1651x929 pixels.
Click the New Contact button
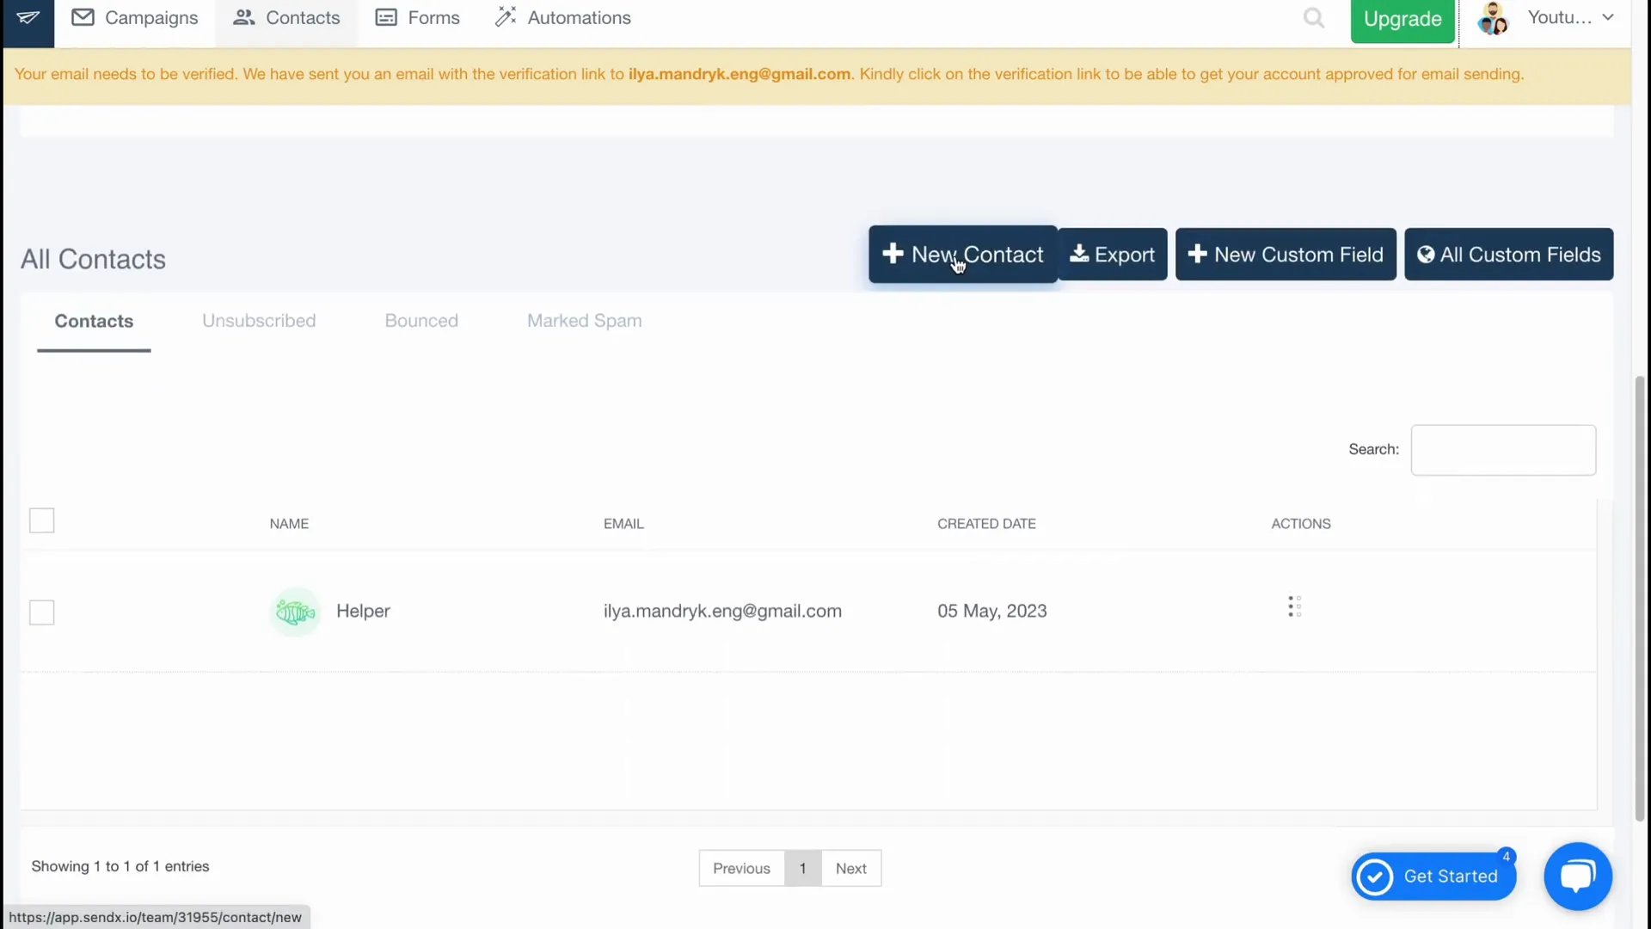pos(963,254)
